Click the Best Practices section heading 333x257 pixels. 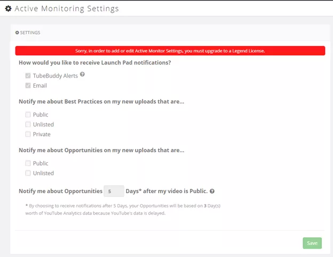coord(101,102)
